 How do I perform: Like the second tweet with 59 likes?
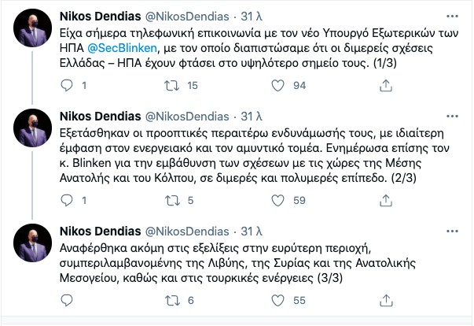[276, 201]
